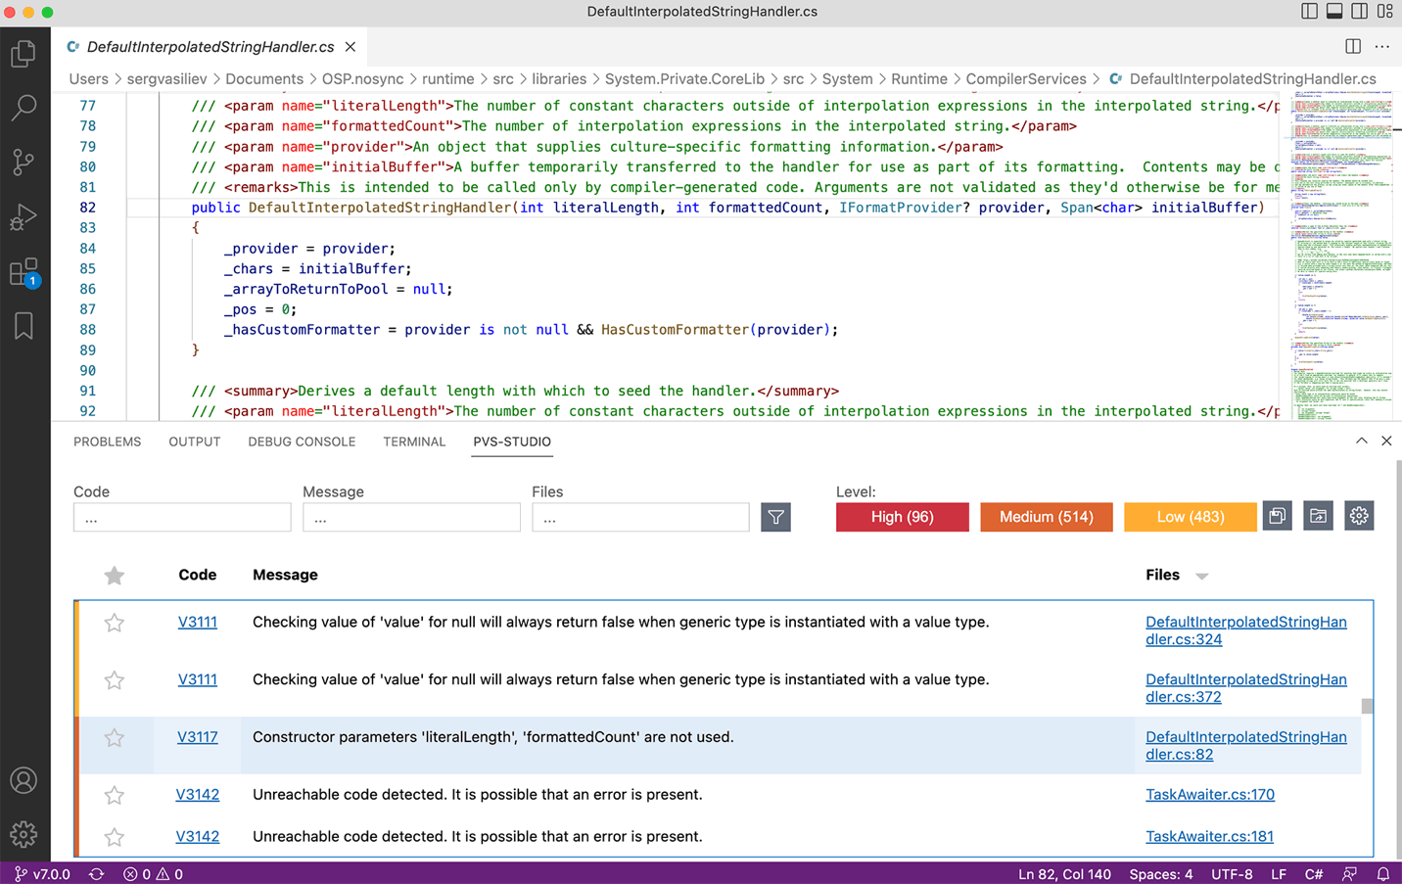Screen dimensions: 1402x884
Task: Star the V3142 warning for TaskAwaiter.cs:170
Action: (115, 795)
